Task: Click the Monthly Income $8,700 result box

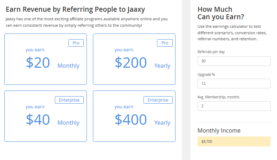Action: tap(234, 141)
